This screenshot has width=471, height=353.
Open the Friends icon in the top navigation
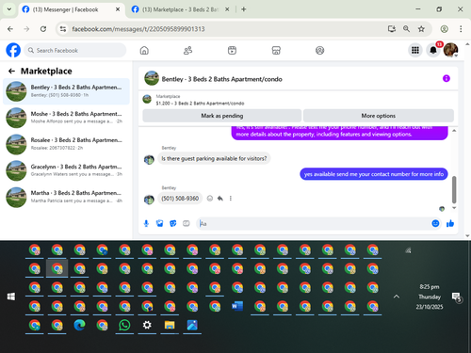187,50
